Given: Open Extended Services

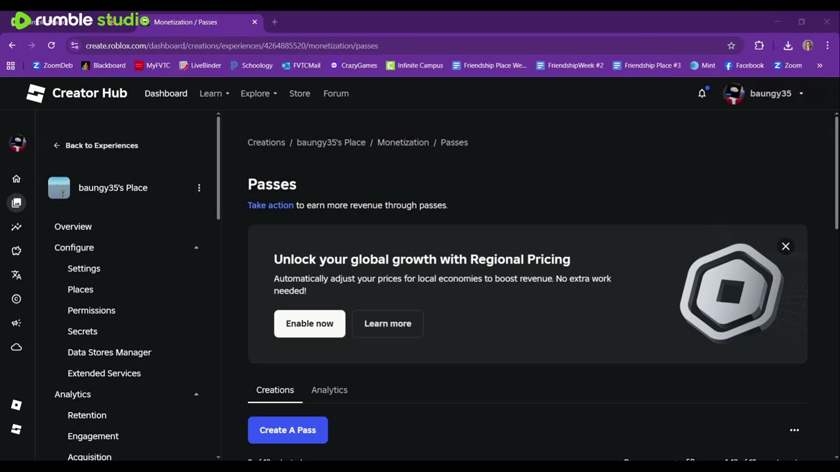Looking at the screenshot, I should 104,374.
